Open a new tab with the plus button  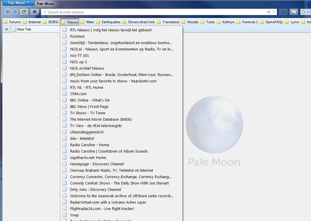click(x=7, y=29)
